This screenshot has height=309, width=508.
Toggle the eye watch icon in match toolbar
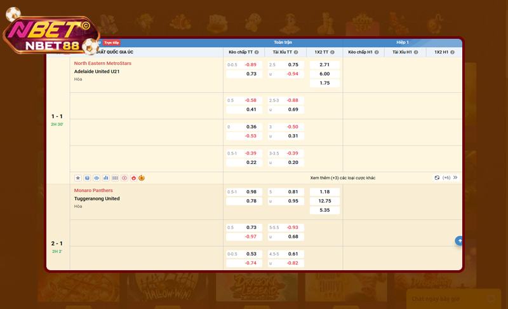pos(97,178)
